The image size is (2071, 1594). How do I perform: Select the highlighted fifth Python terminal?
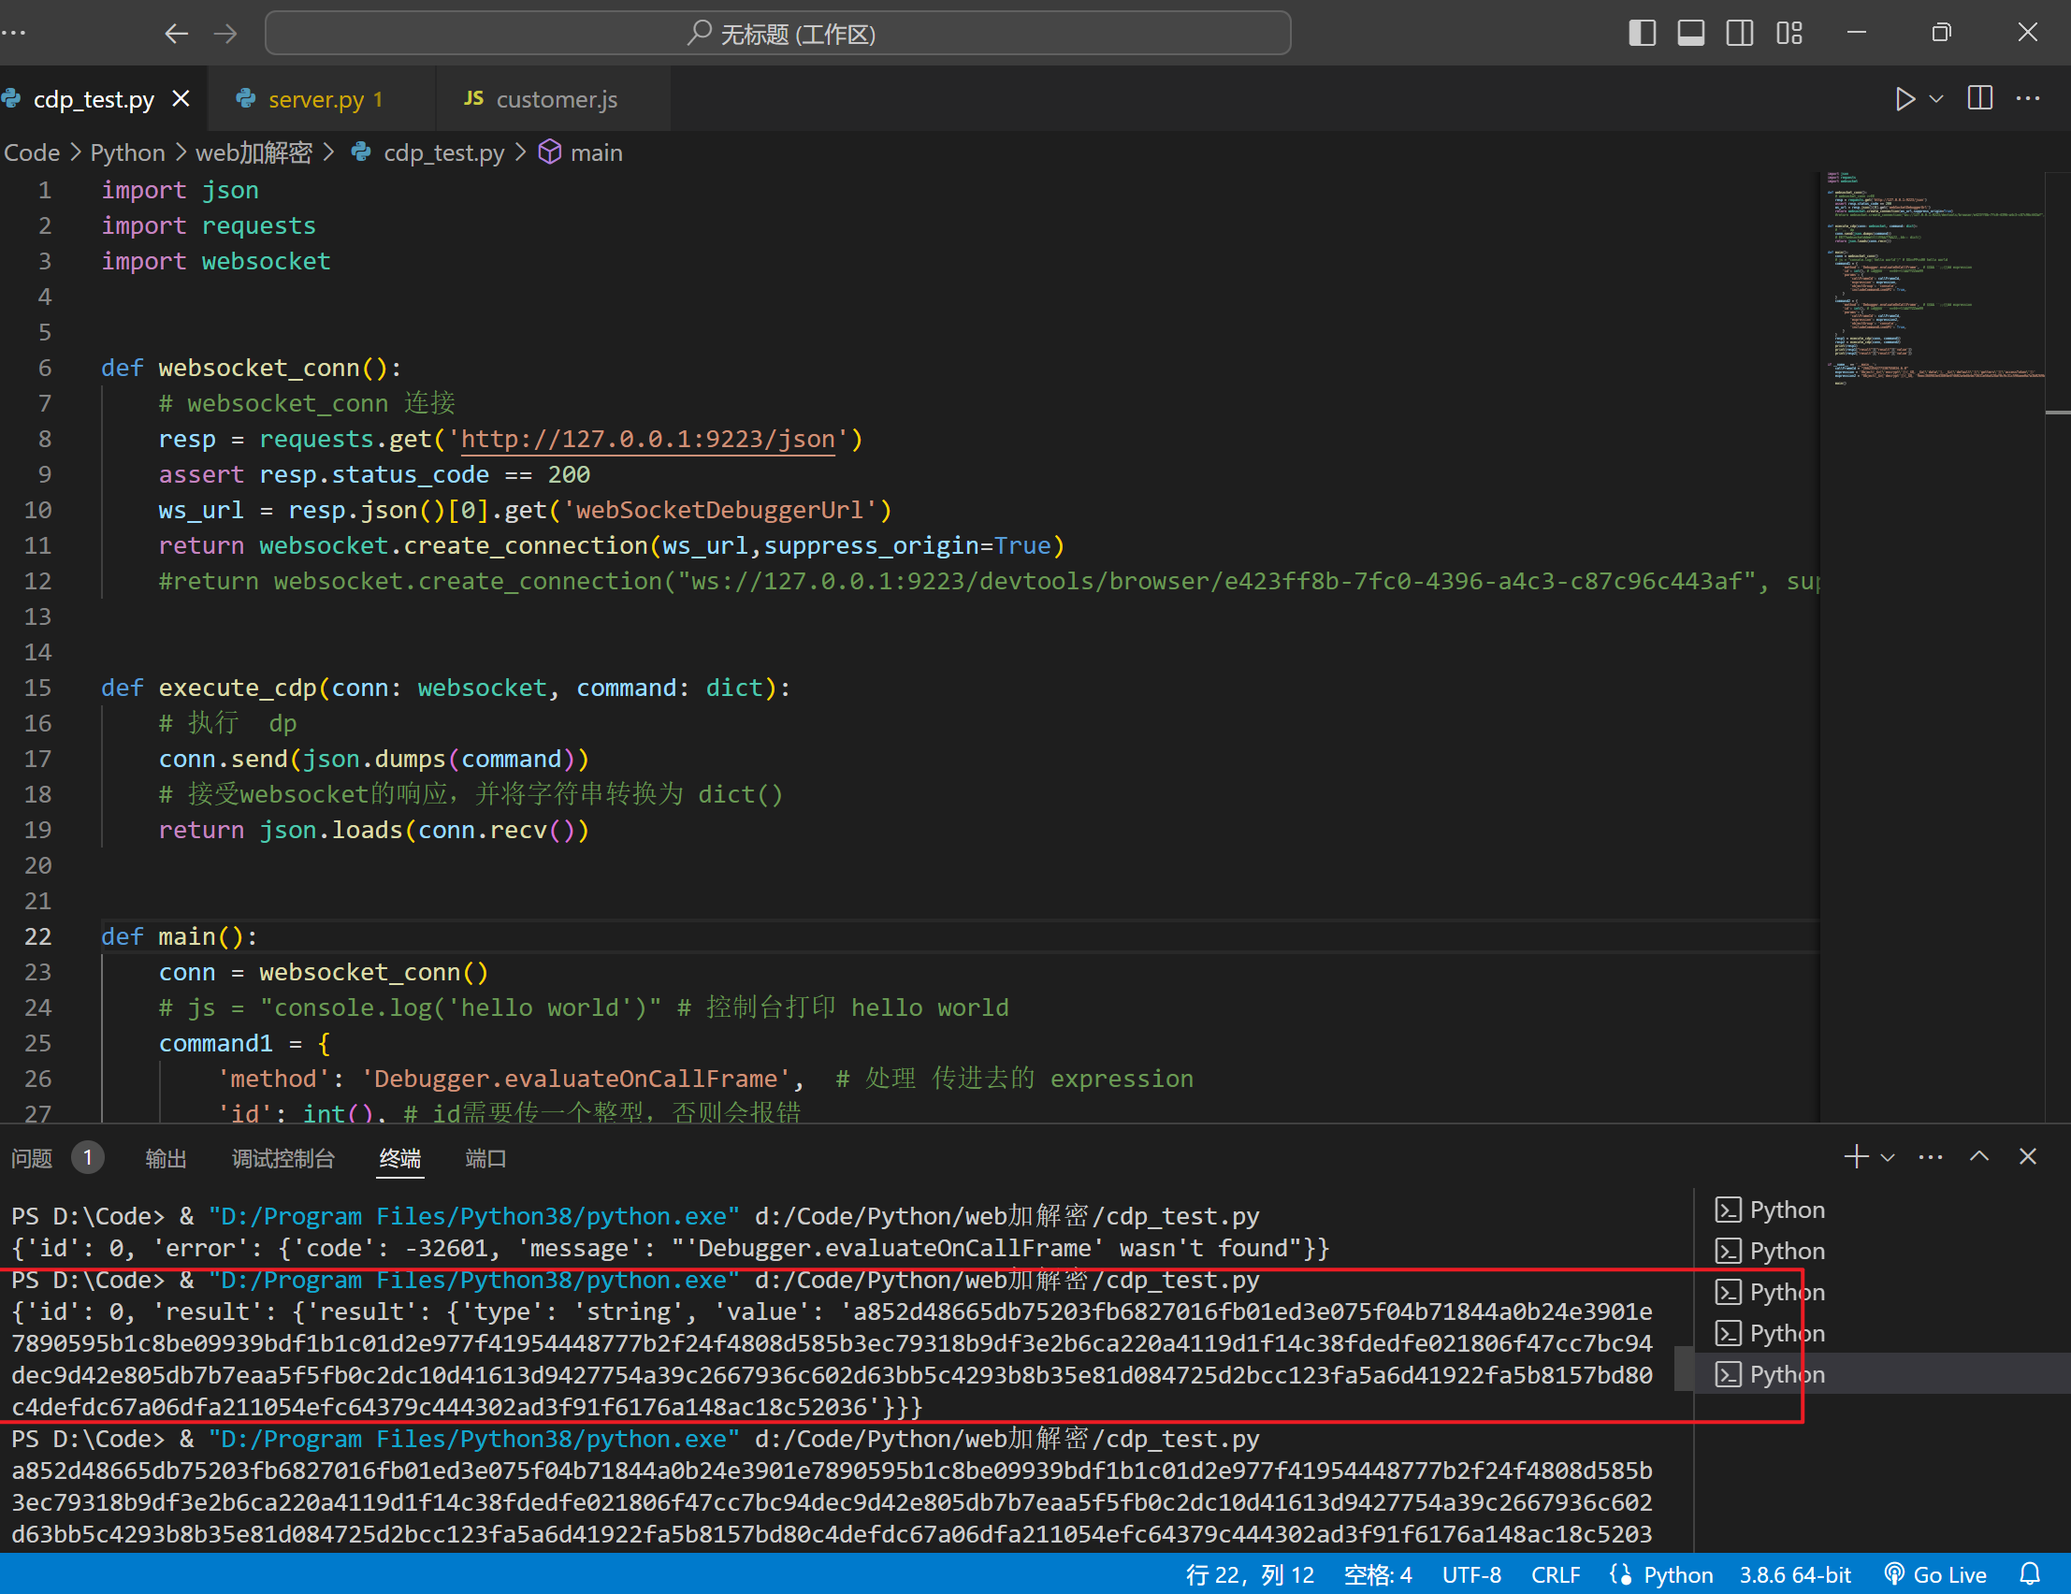[x=1882, y=1374]
